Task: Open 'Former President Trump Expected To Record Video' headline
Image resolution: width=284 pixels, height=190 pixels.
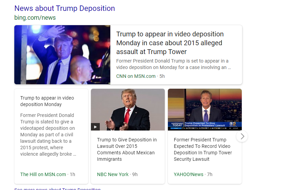Action: click(203, 149)
